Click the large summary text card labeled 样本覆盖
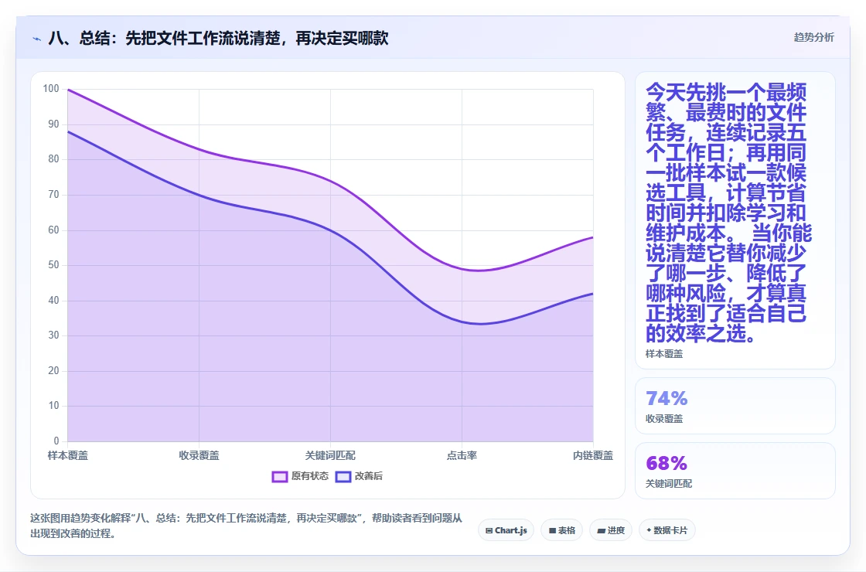 click(735, 220)
